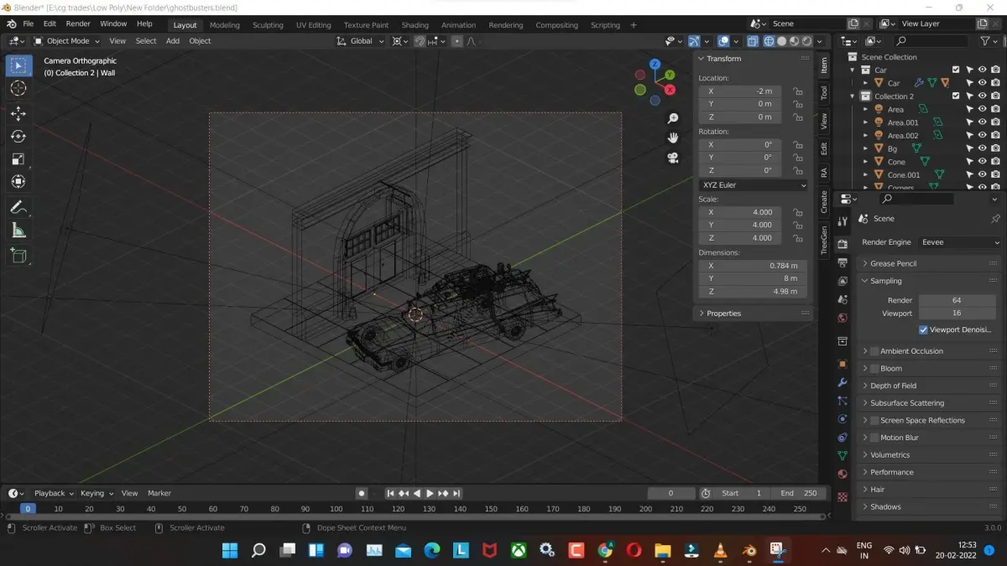1007x566 pixels.
Task: Open the Object Mode dropdown
Action: (69, 41)
